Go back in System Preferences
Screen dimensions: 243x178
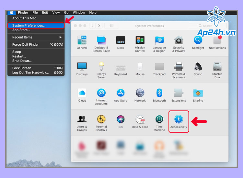coord(93,26)
